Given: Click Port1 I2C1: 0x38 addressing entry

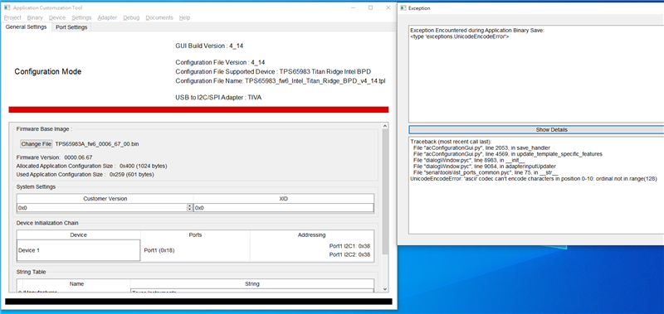Looking at the screenshot, I should tap(349, 245).
